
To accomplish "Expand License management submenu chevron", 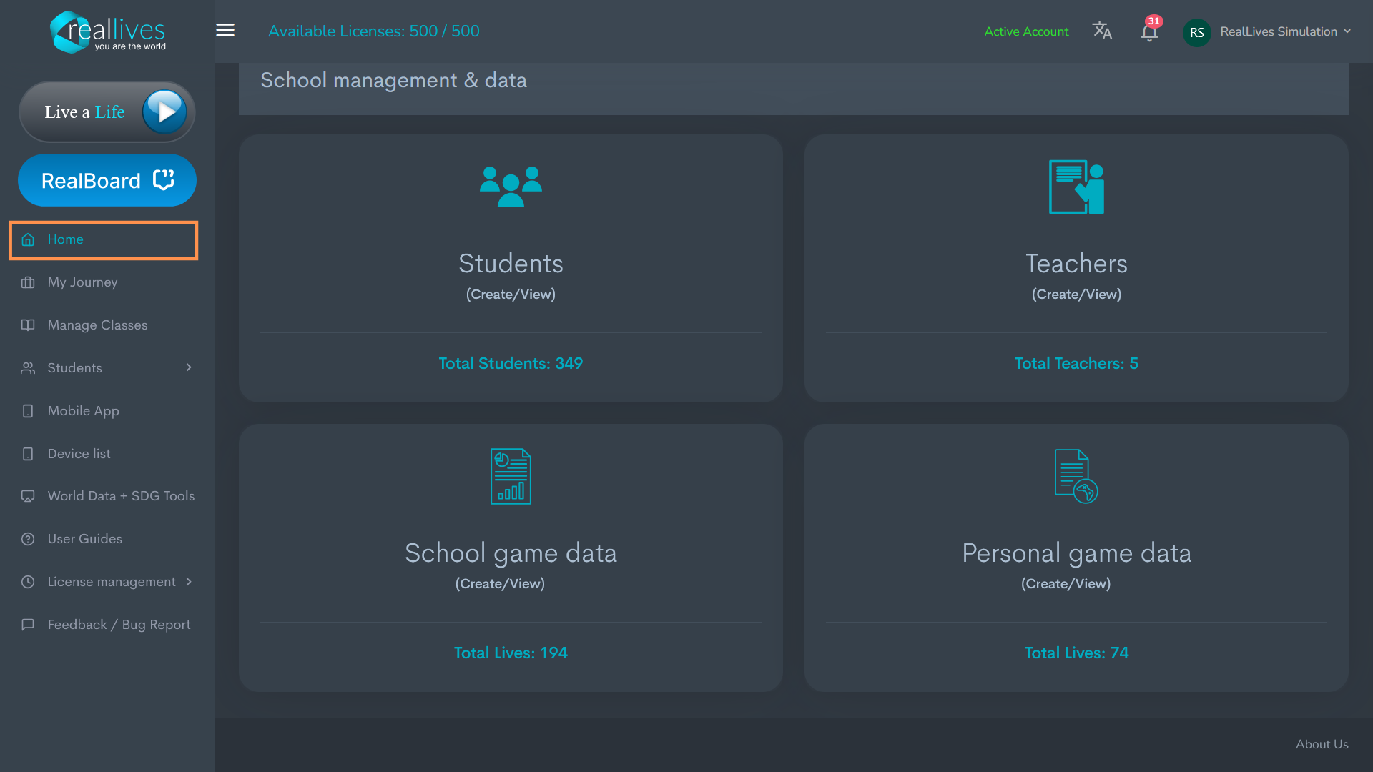I will click(x=189, y=582).
